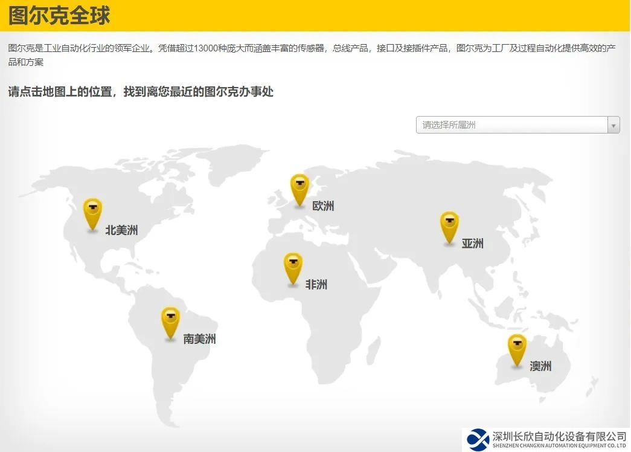Click the 北美洲 label text

[121, 230]
